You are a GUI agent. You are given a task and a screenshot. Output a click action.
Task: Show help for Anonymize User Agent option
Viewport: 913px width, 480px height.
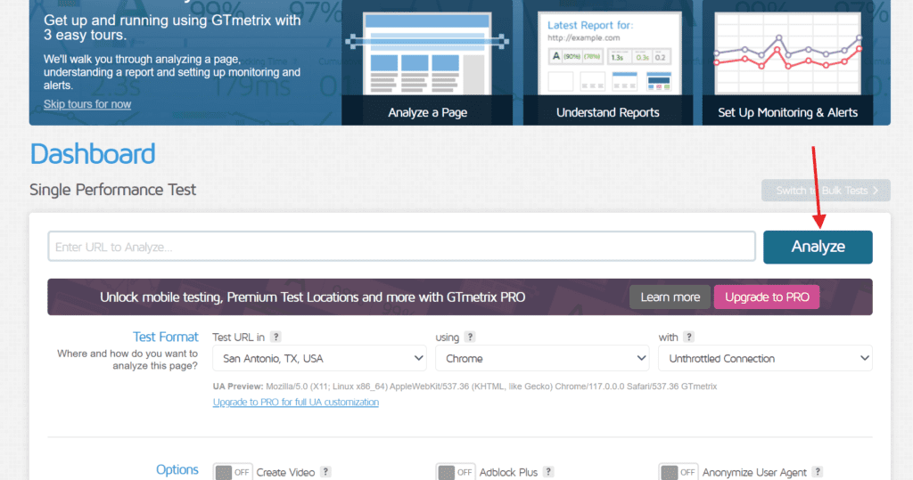pyautogui.click(x=818, y=472)
